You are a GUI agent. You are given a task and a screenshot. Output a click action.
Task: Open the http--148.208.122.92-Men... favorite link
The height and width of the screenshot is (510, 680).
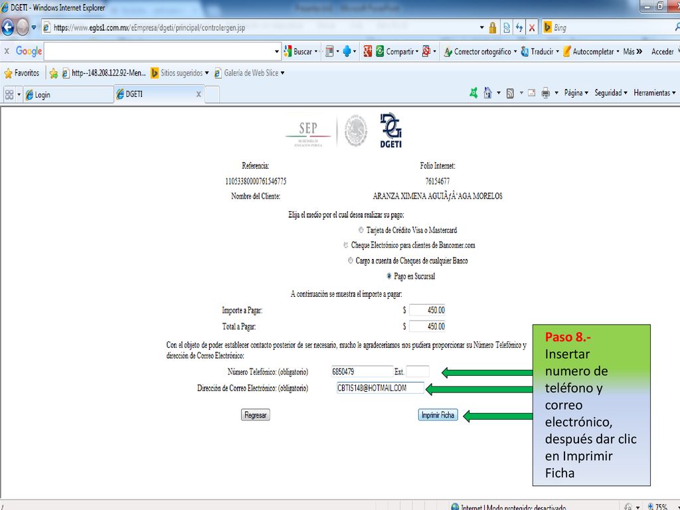(104, 73)
